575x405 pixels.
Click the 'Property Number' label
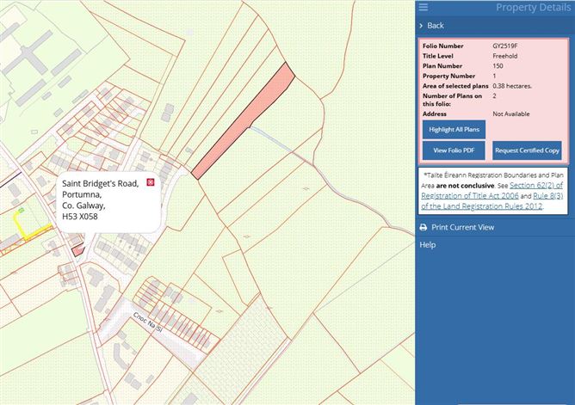[448, 76]
